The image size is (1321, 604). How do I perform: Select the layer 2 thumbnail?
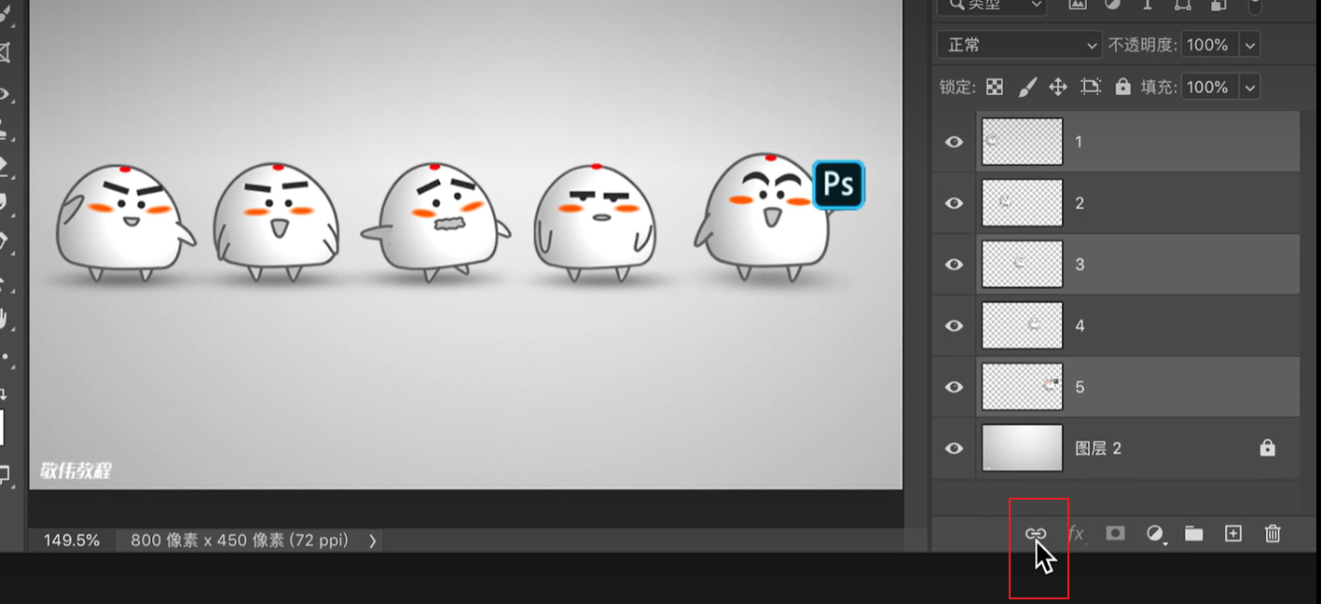pos(1022,203)
